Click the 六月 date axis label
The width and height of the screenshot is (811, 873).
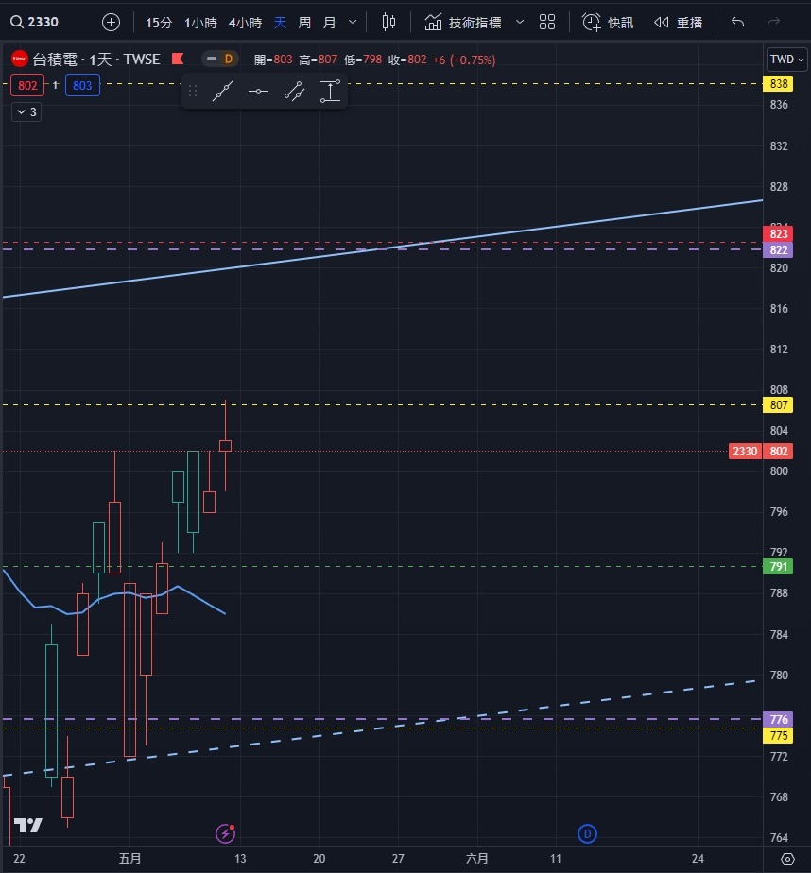(476, 859)
